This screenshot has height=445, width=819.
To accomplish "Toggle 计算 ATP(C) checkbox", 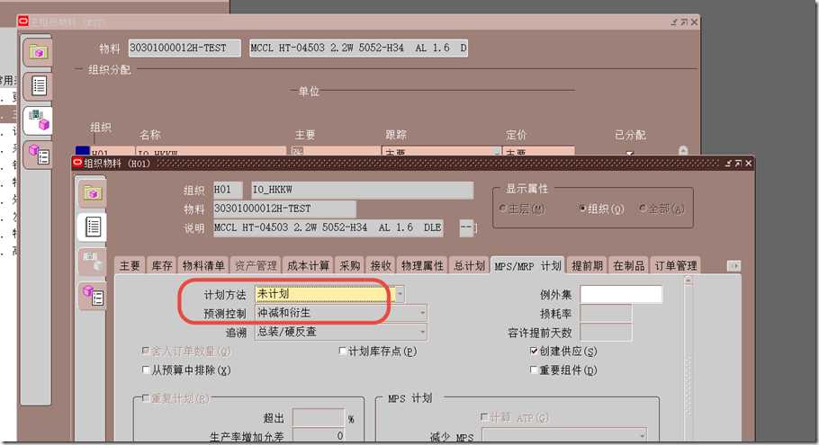I will pyautogui.click(x=484, y=417).
